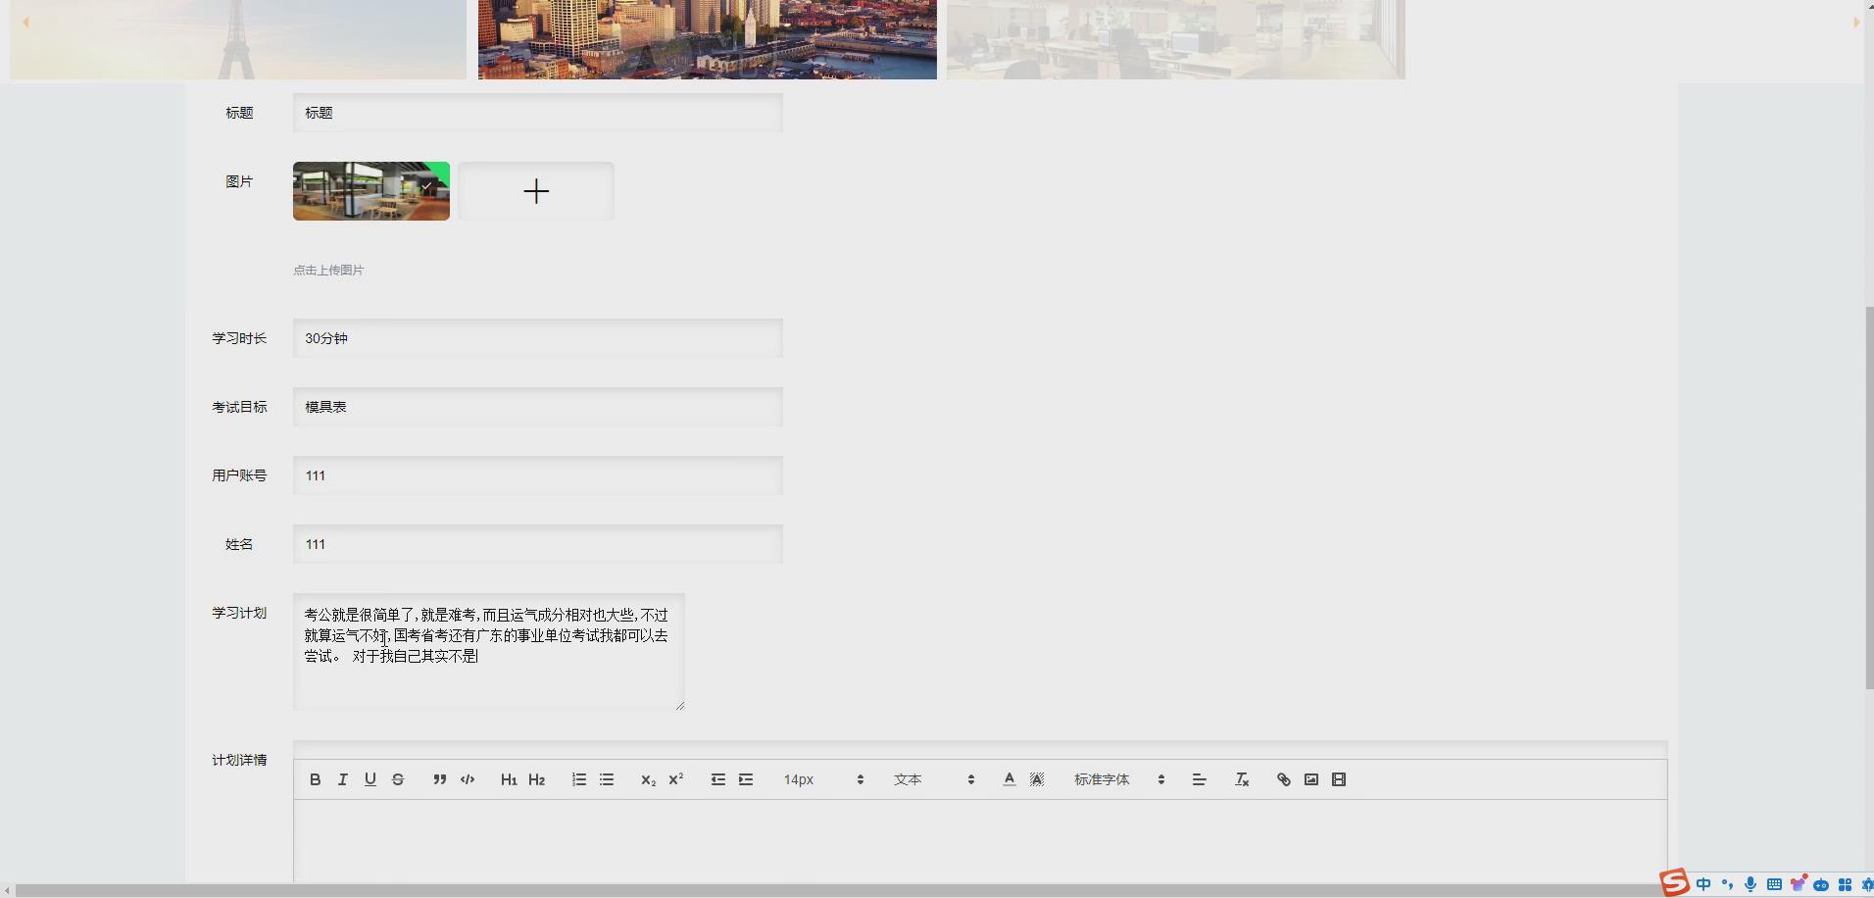Insert a code block in the editor
1874x898 pixels.
click(468, 779)
